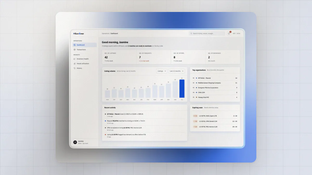
Task: Open expiring listing LS-30761, CMA Denali 21W
Action: tap(215, 121)
